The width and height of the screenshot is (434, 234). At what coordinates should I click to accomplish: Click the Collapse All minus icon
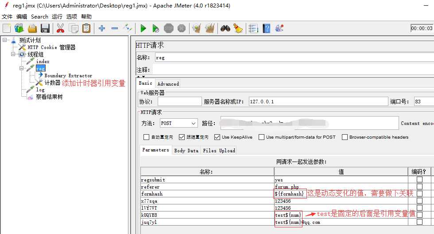click(115, 28)
